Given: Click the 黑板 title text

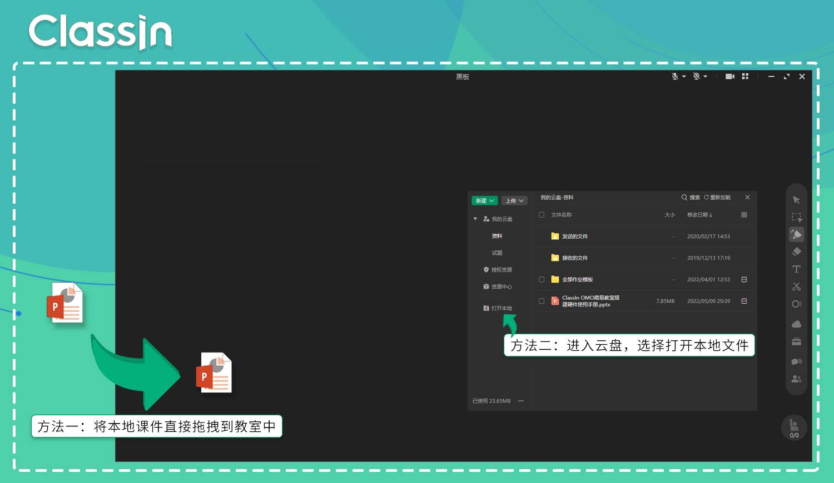Looking at the screenshot, I should [463, 77].
